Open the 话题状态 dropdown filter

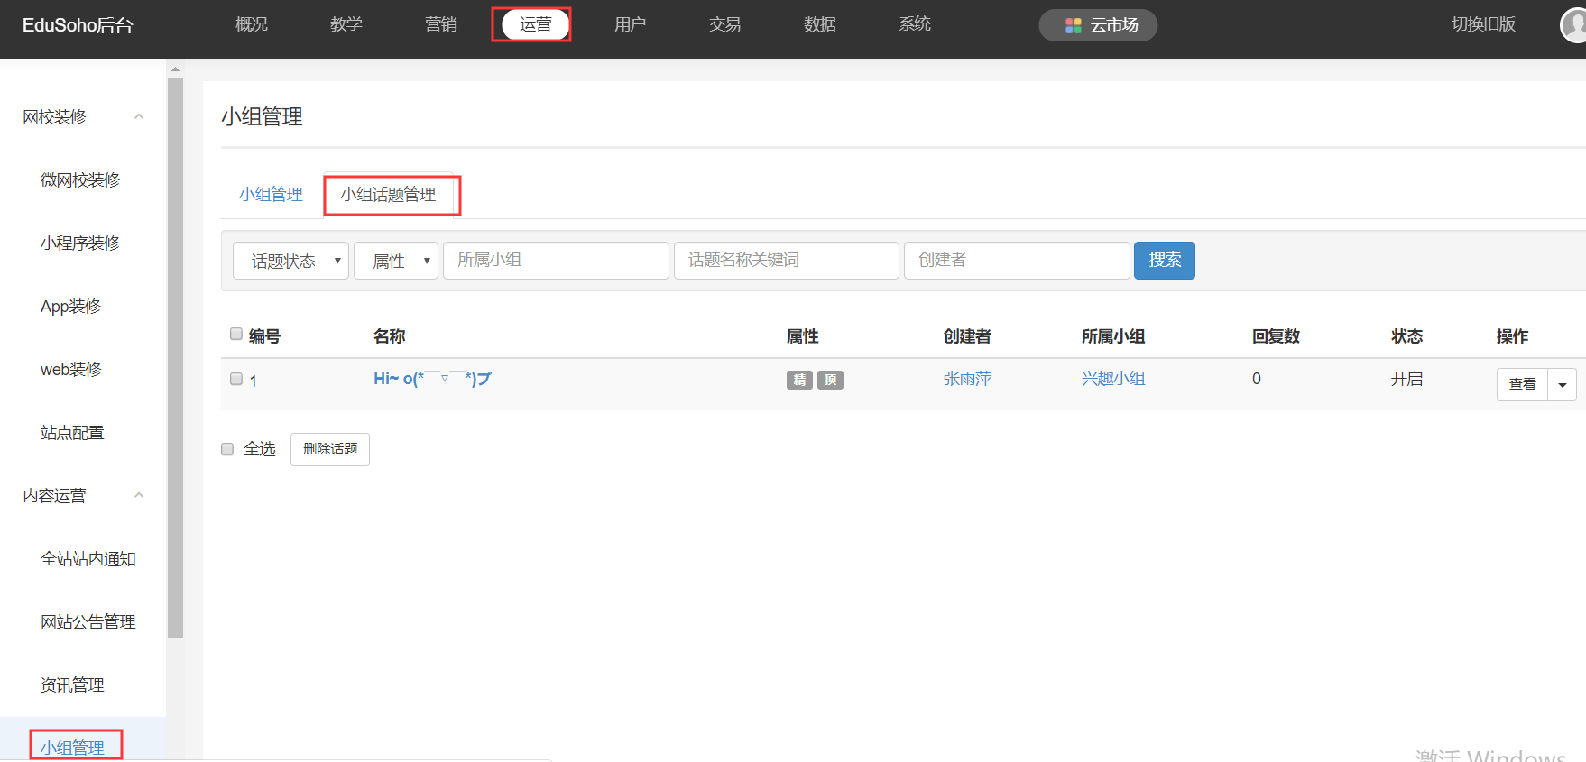click(x=290, y=261)
